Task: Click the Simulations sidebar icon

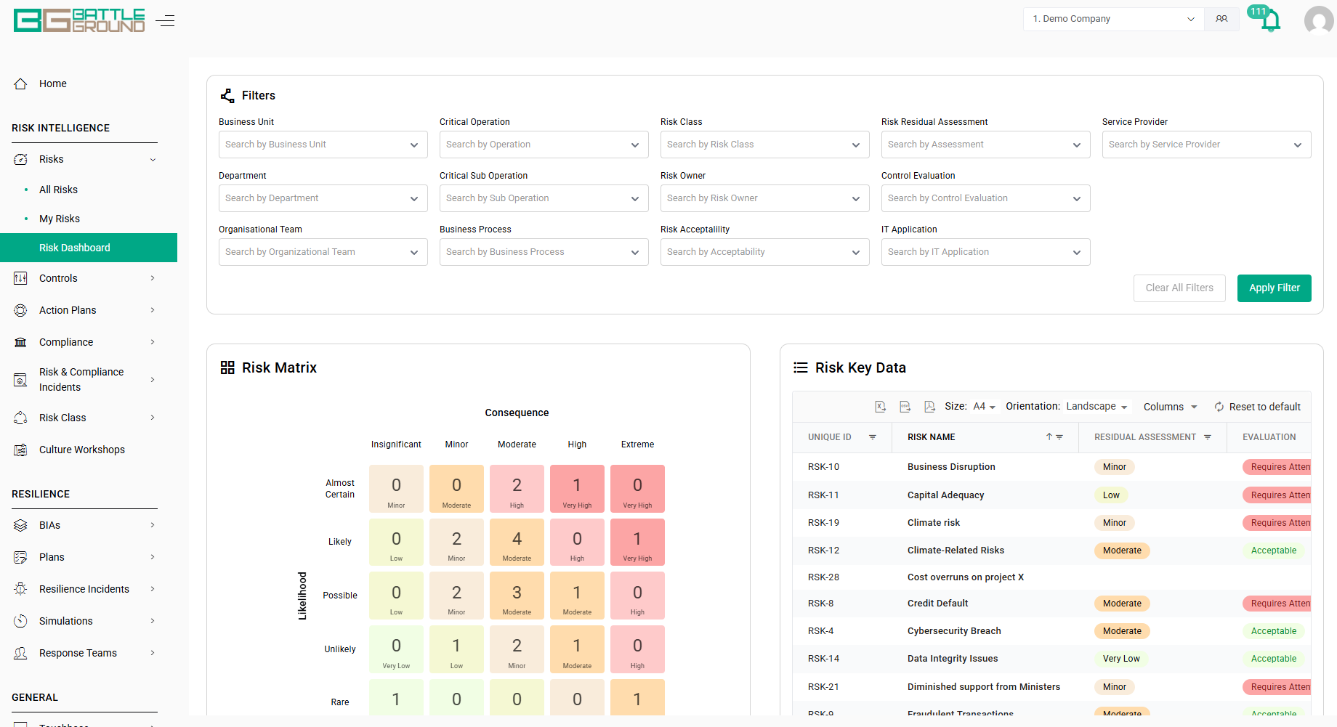Action: [x=20, y=621]
